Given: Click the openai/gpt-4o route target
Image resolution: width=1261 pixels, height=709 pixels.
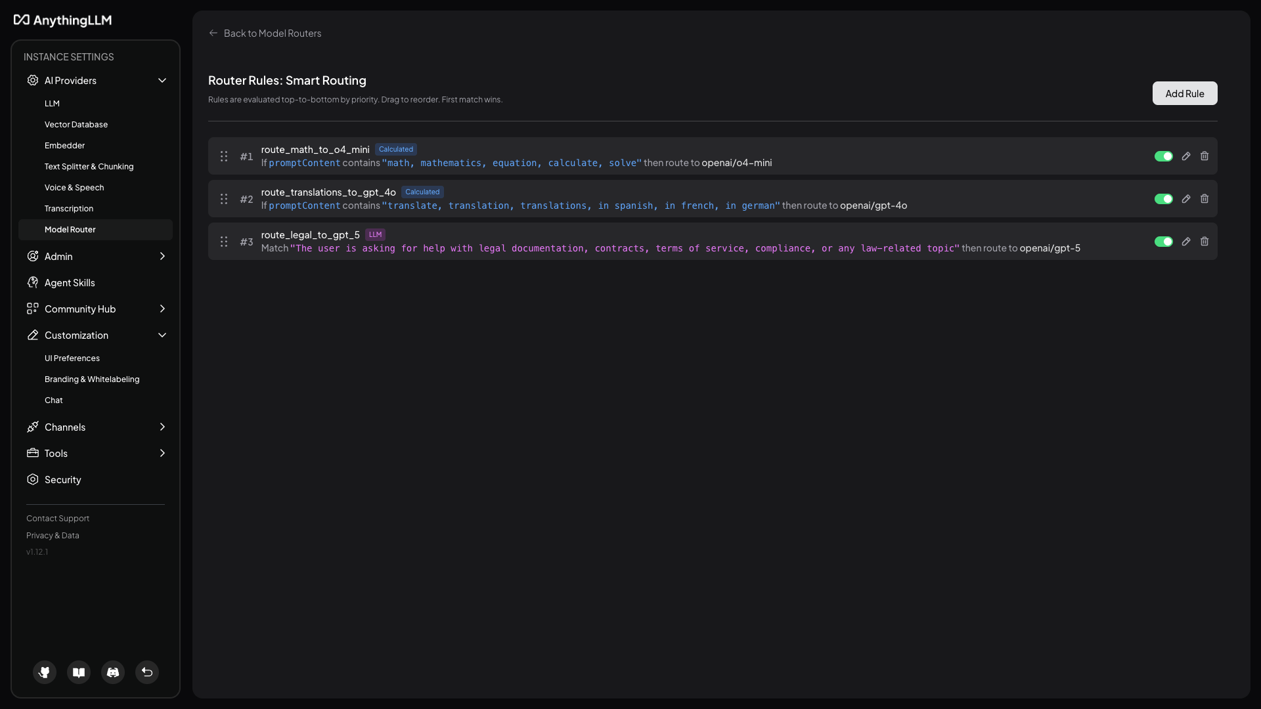Looking at the screenshot, I should pos(874,205).
